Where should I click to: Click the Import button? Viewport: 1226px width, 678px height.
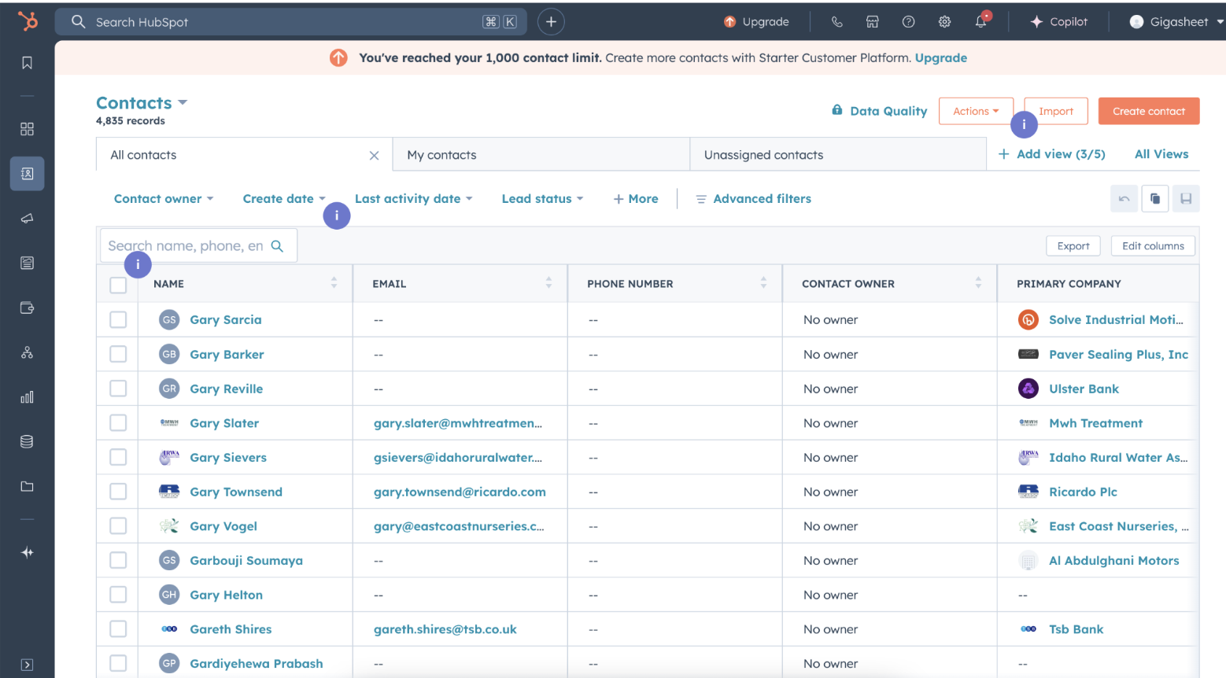[1056, 111]
